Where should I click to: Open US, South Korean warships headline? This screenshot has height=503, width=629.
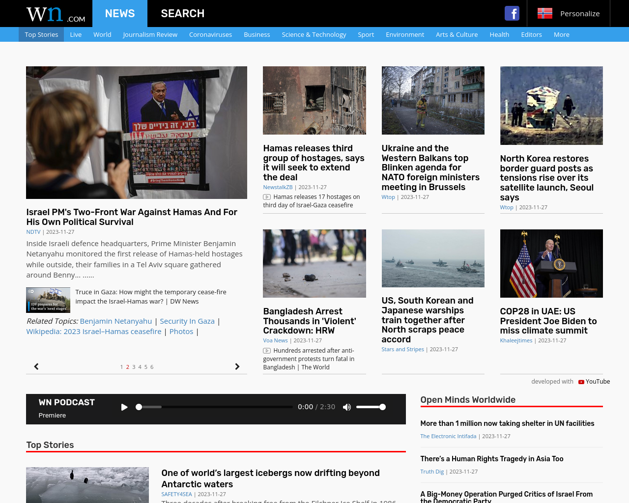coord(428,320)
